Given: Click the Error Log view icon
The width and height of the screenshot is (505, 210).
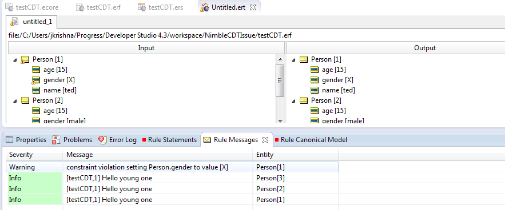Looking at the screenshot, I should tap(102, 140).
